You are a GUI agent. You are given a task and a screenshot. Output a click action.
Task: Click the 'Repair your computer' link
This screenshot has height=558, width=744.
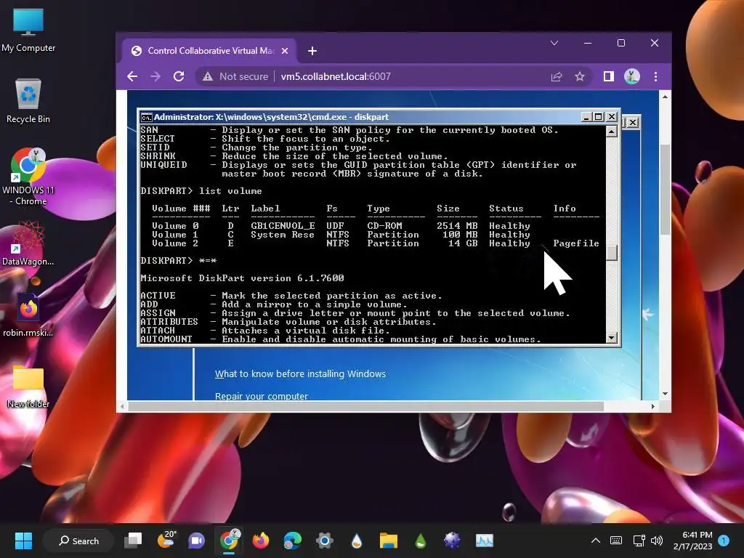261,396
